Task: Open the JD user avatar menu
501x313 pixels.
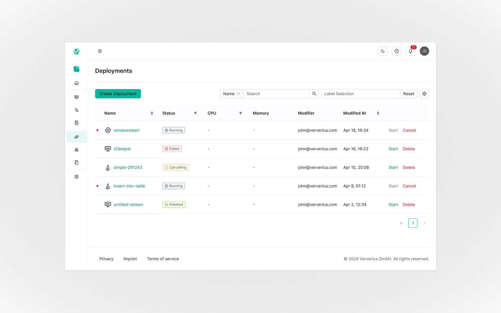Action: pos(424,51)
